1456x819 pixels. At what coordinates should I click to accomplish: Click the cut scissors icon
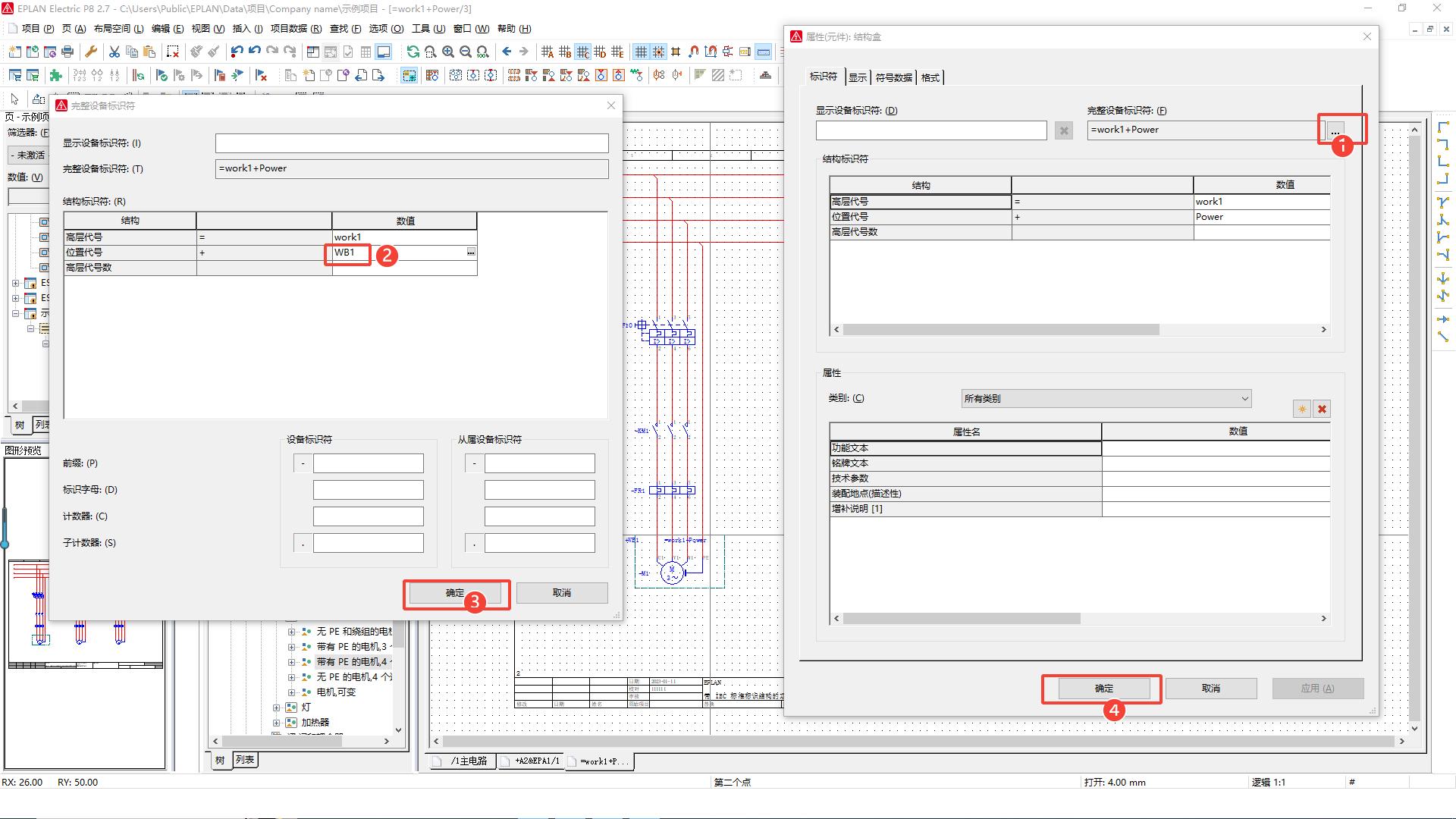click(115, 52)
